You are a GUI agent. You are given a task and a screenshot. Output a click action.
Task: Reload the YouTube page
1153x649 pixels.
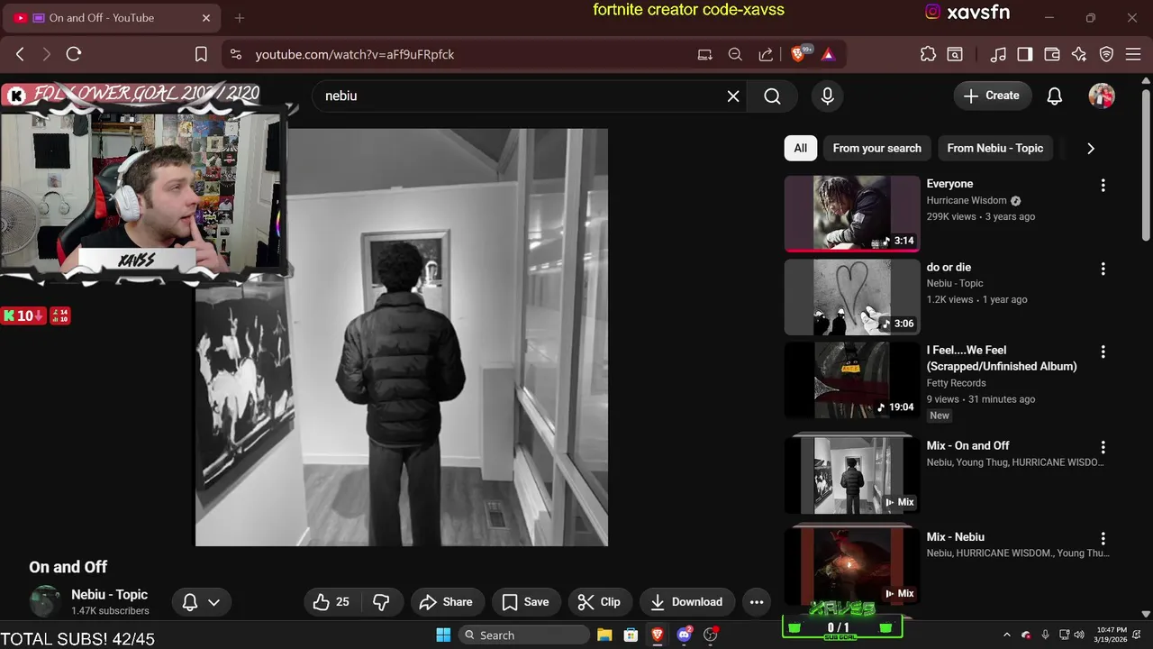point(74,54)
